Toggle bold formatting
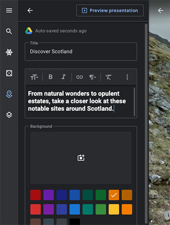The image size is (170, 225). (x=51, y=77)
